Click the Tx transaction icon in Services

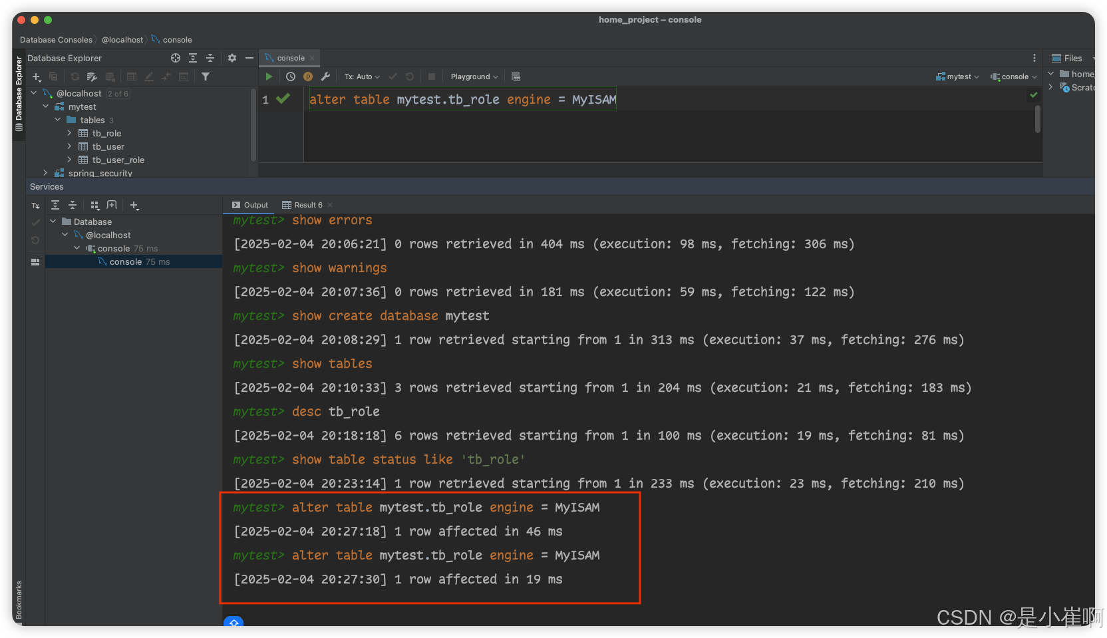[35, 206]
